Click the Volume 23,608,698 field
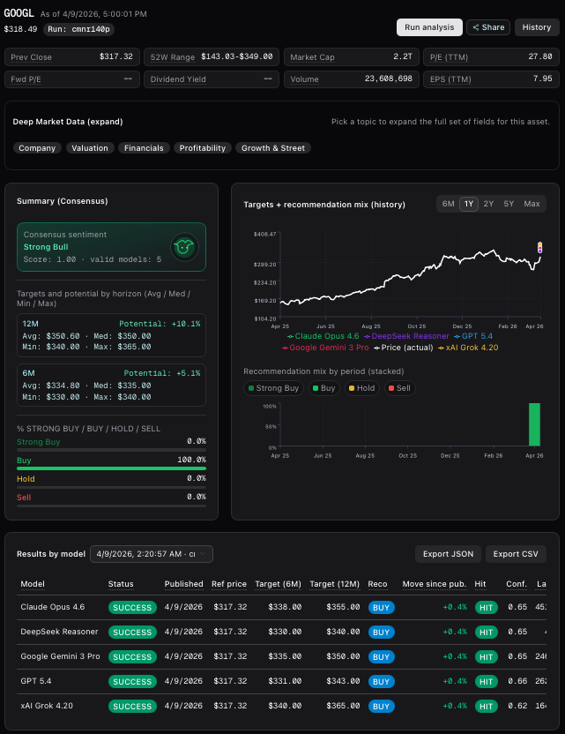Image resolution: width=565 pixels, height=734 pixels. 352,79
